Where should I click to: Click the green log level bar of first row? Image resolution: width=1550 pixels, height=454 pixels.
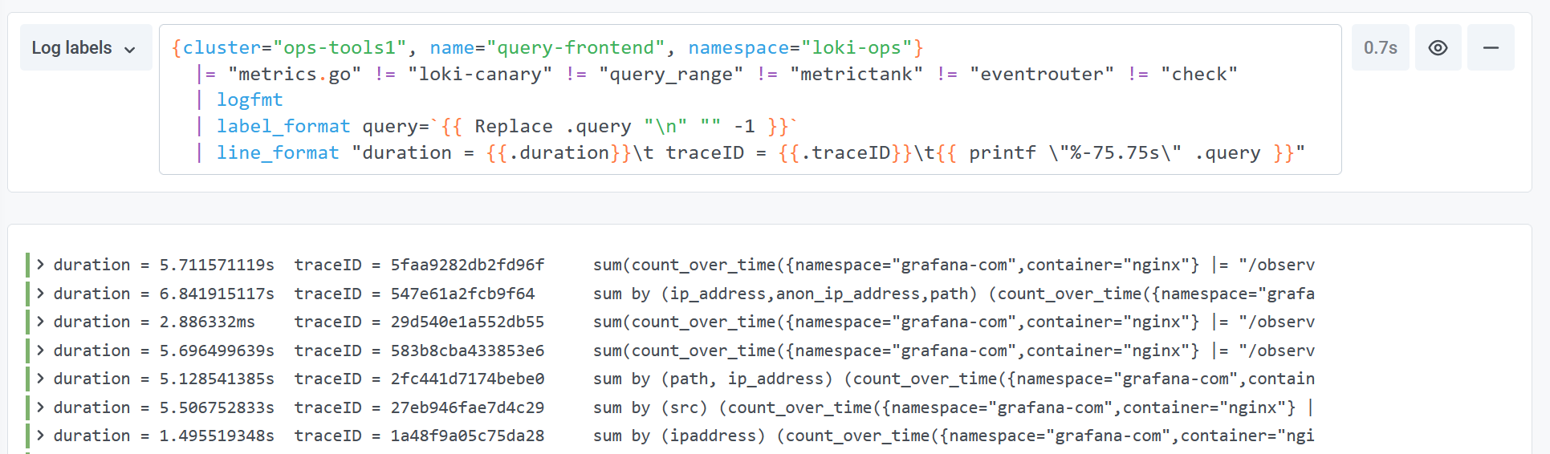pyautogui.click(x=28, y=265)
